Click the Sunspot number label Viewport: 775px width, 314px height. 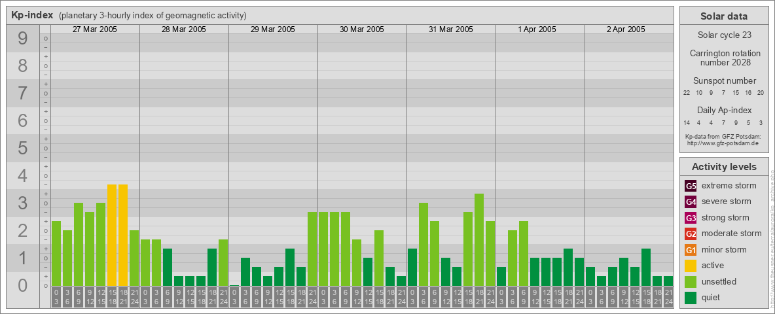click(725, 81)
